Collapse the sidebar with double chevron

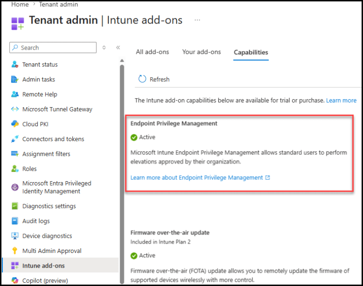pyautogui.click(x=118, y=47)
